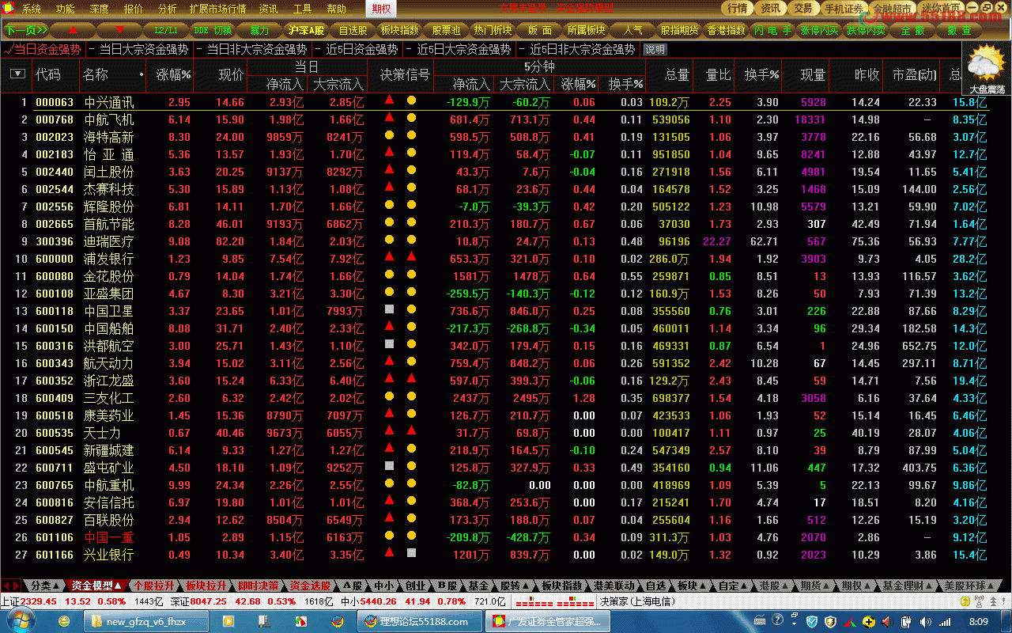Sort by the 决策信号 column header
Image resolution: width=1012 pixels, height=633 pixels.
pyautogui.click(x=405, y=74)
